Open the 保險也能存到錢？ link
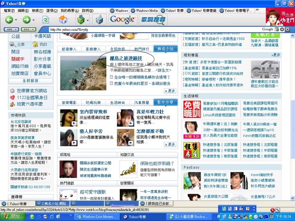Screen dimensions: 295x221 [x=157, y=163]
